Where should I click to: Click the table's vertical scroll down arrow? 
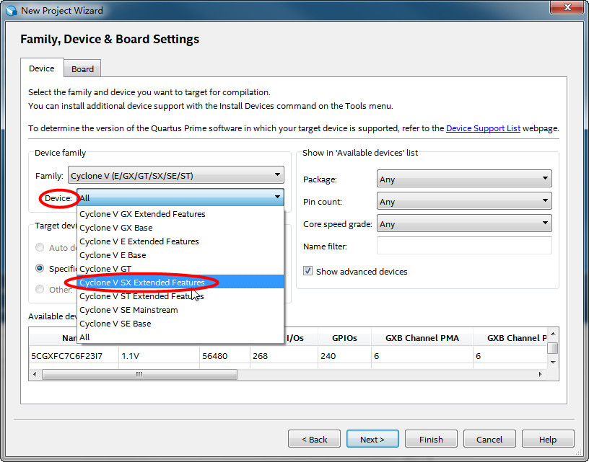click(x=553, y=363)
